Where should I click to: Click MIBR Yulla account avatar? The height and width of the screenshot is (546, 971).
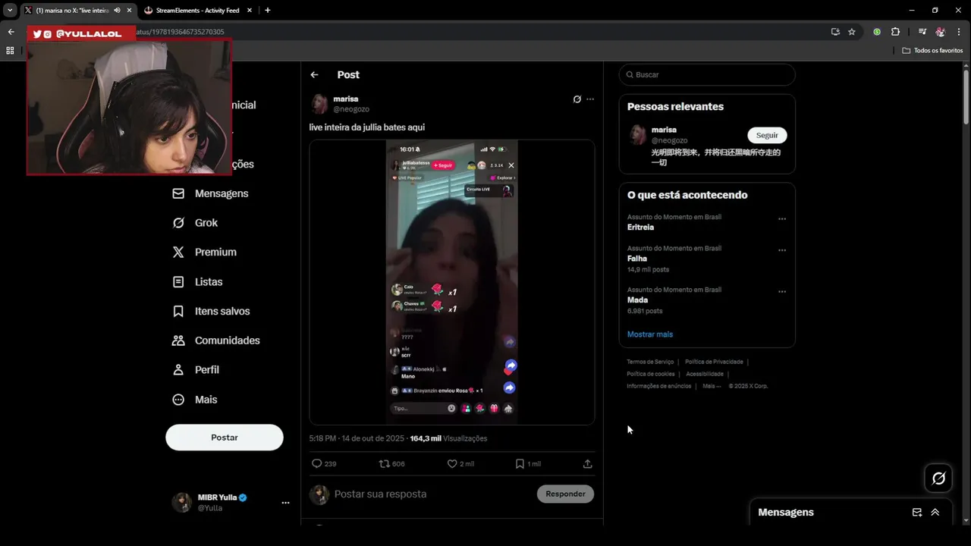[182, 502]
